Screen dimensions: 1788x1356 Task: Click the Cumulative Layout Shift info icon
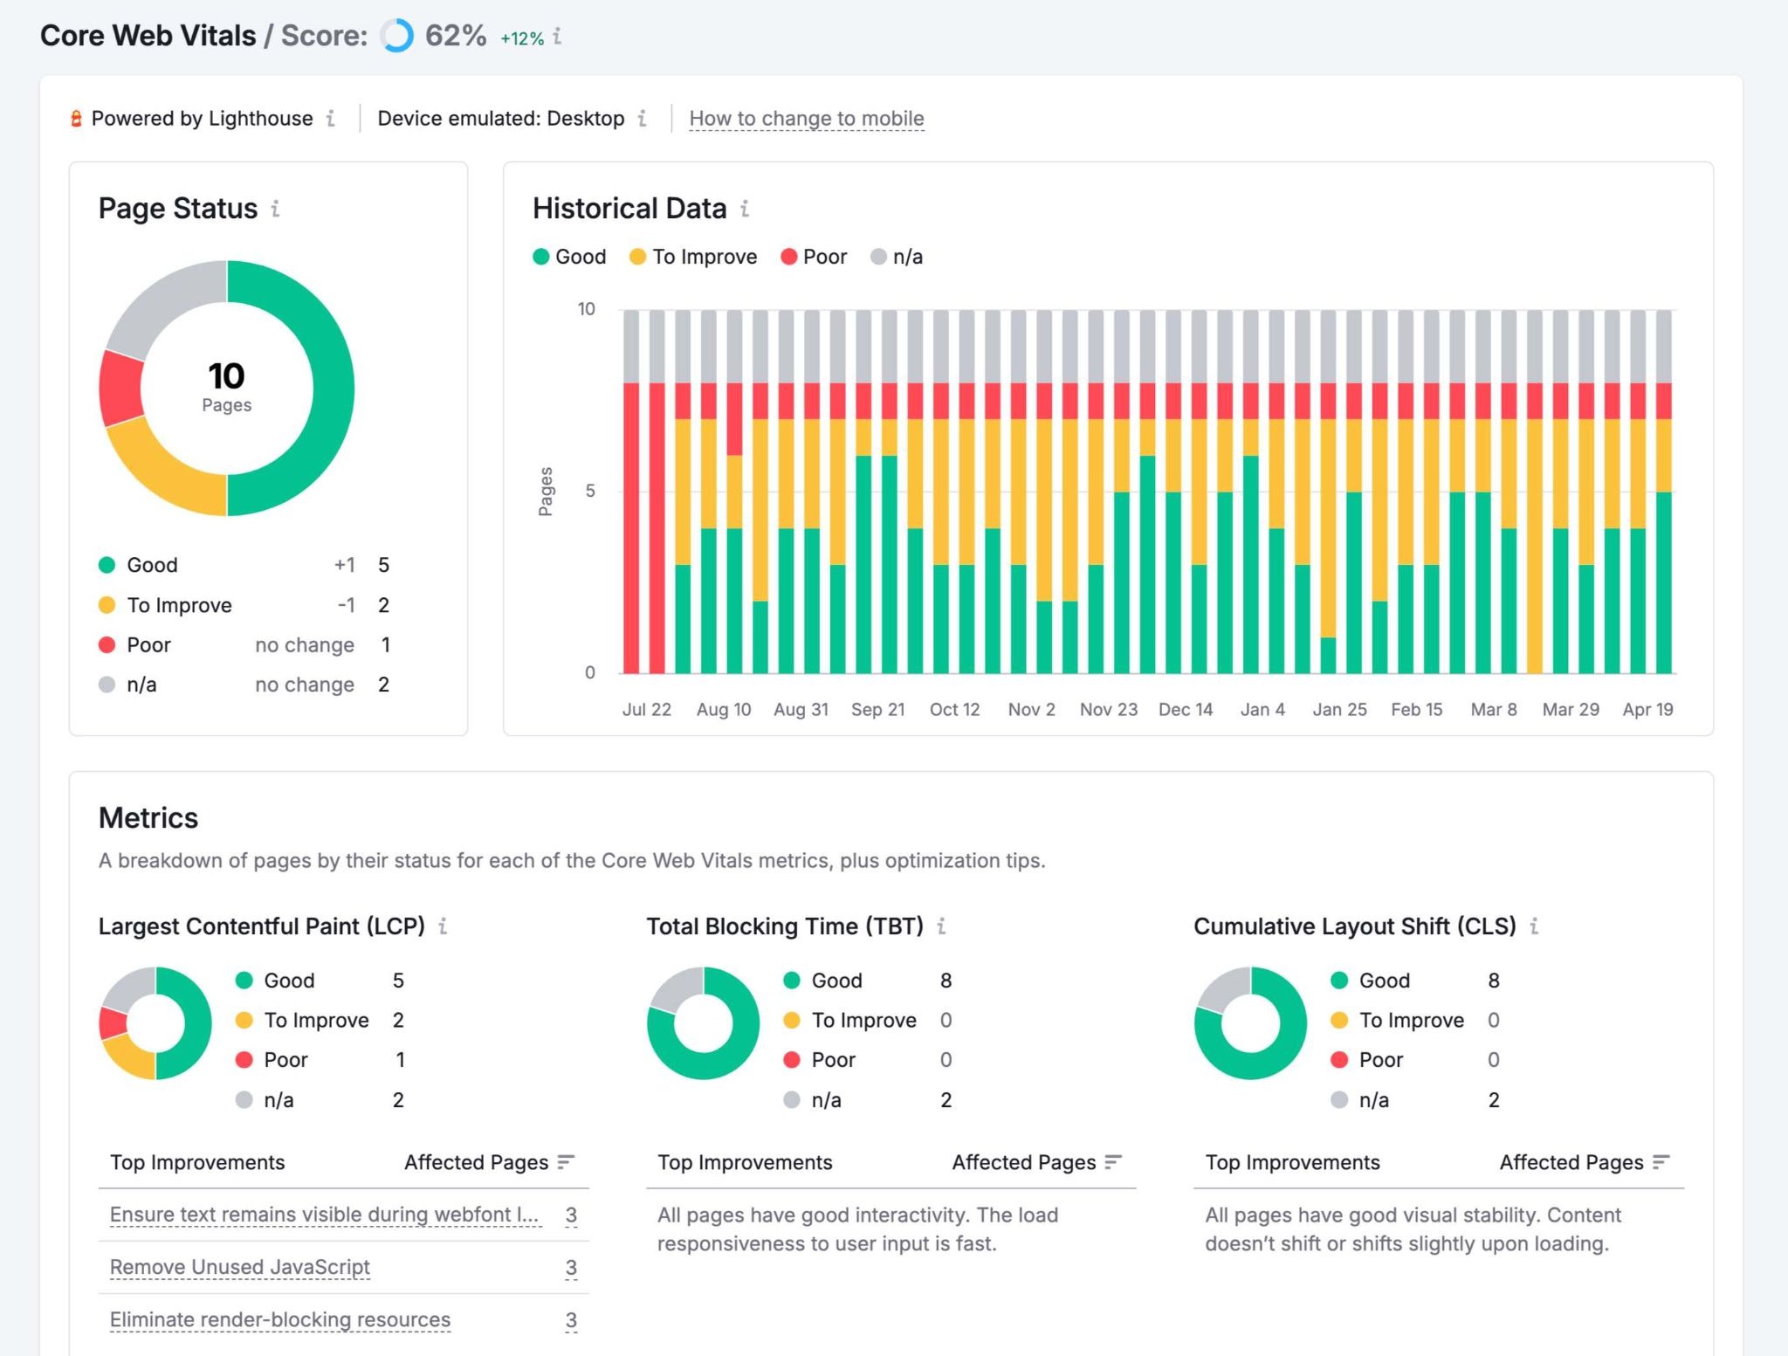pos(1536,927)
